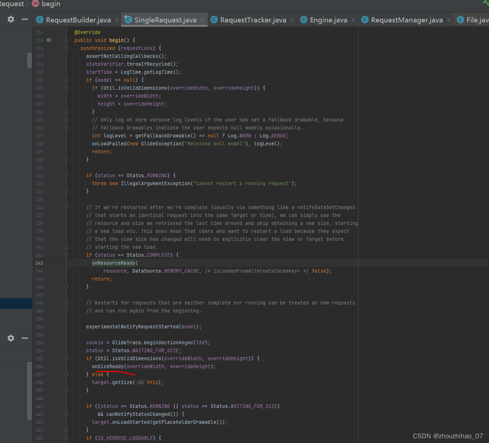
Task: Click the left panel scrollbar thumb
Action: pyautogui.click(x=29, y=60)
